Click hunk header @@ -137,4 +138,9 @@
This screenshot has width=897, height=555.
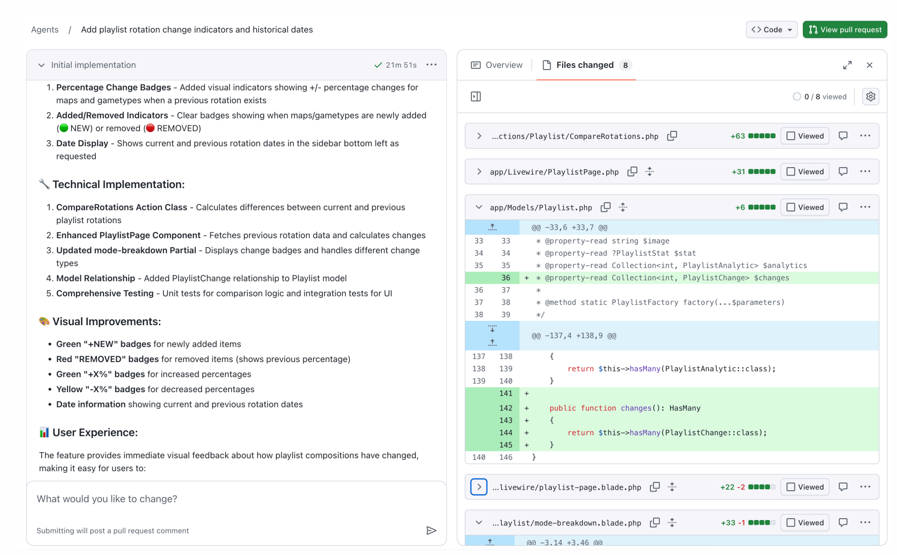pos(574,336)
